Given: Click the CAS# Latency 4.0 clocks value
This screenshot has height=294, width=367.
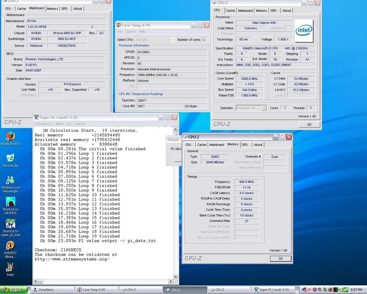Looking at the screenshot, I should coord(247,193).
